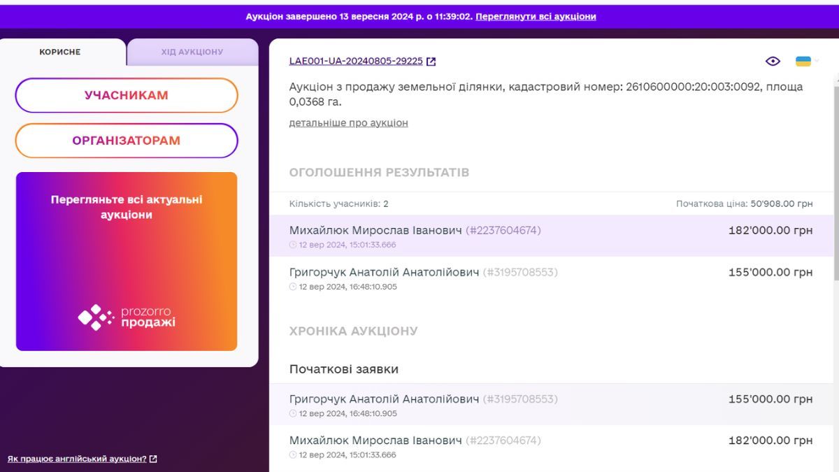Click clock icon on Михайлюк's initial bid entry
The width and height of the screenshot is (839, 472).
click(293, 455)
